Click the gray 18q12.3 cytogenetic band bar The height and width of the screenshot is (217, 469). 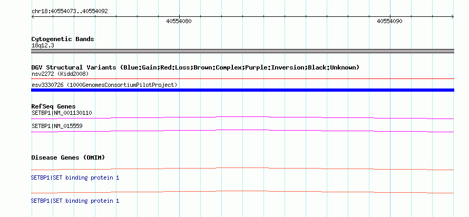coord(242,51)
